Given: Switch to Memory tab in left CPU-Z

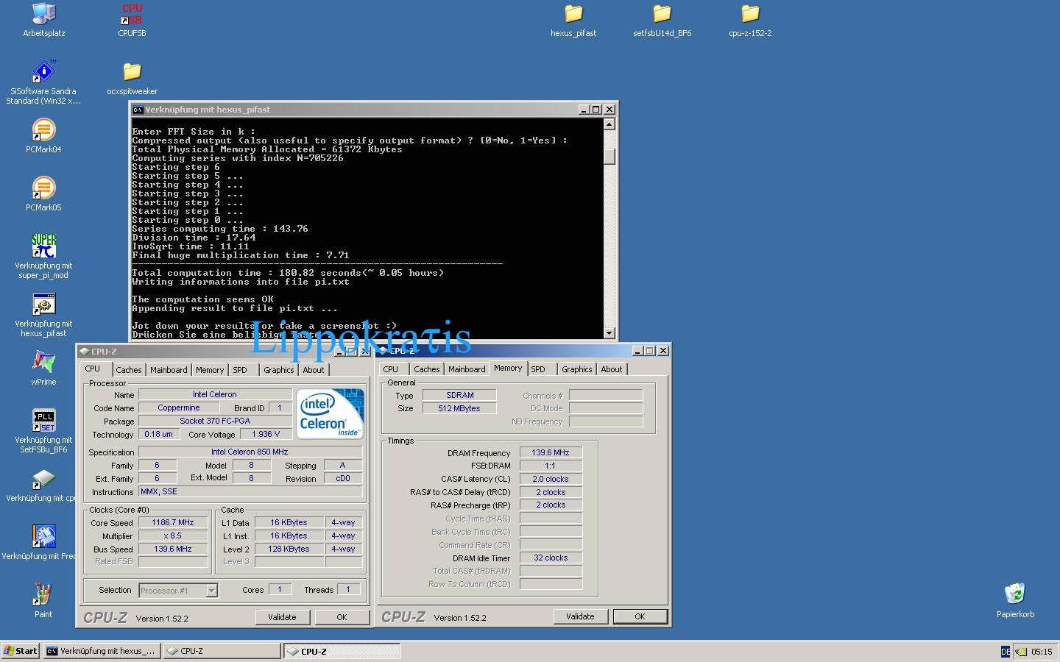Looking at the screenshot, I should click(210, 370).
